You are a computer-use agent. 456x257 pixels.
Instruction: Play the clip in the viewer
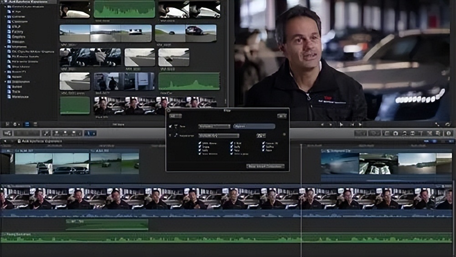(341, 124)
